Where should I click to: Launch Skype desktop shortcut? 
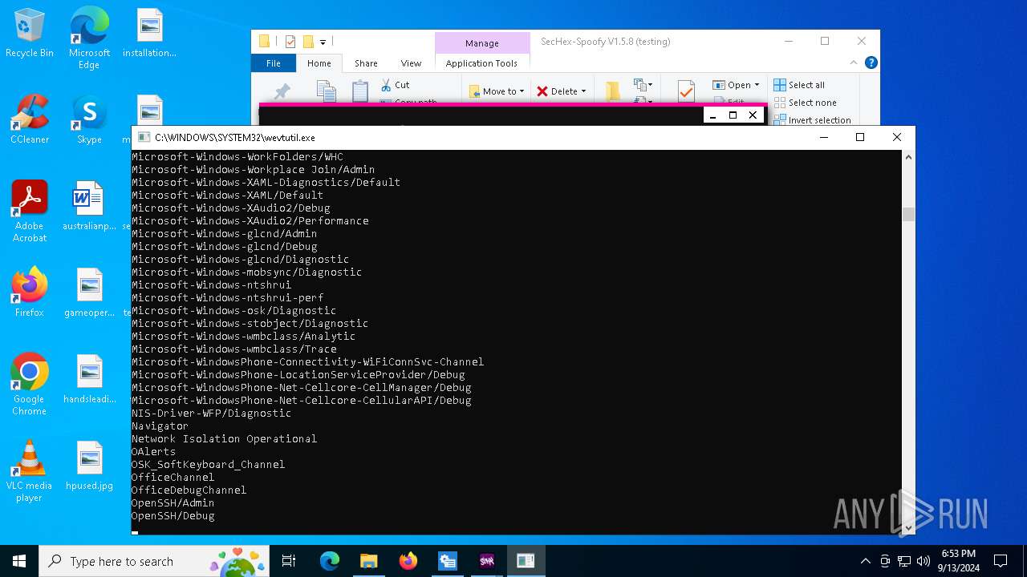[89, 120]
